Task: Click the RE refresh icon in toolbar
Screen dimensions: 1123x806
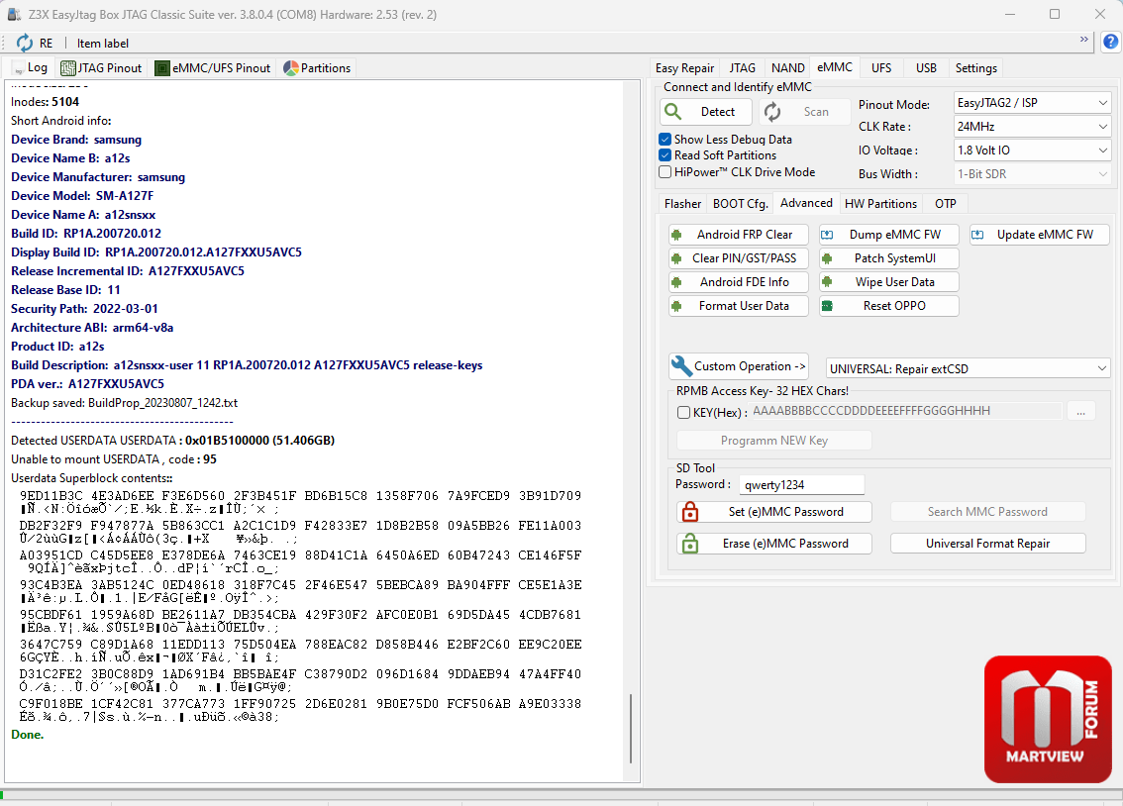Action: pyautogui.click(x=25, y=43)
